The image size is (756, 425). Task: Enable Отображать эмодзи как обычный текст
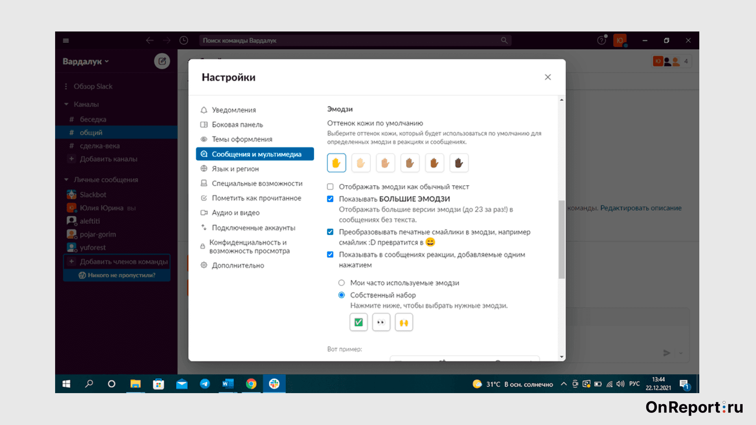tap(330, 187)
